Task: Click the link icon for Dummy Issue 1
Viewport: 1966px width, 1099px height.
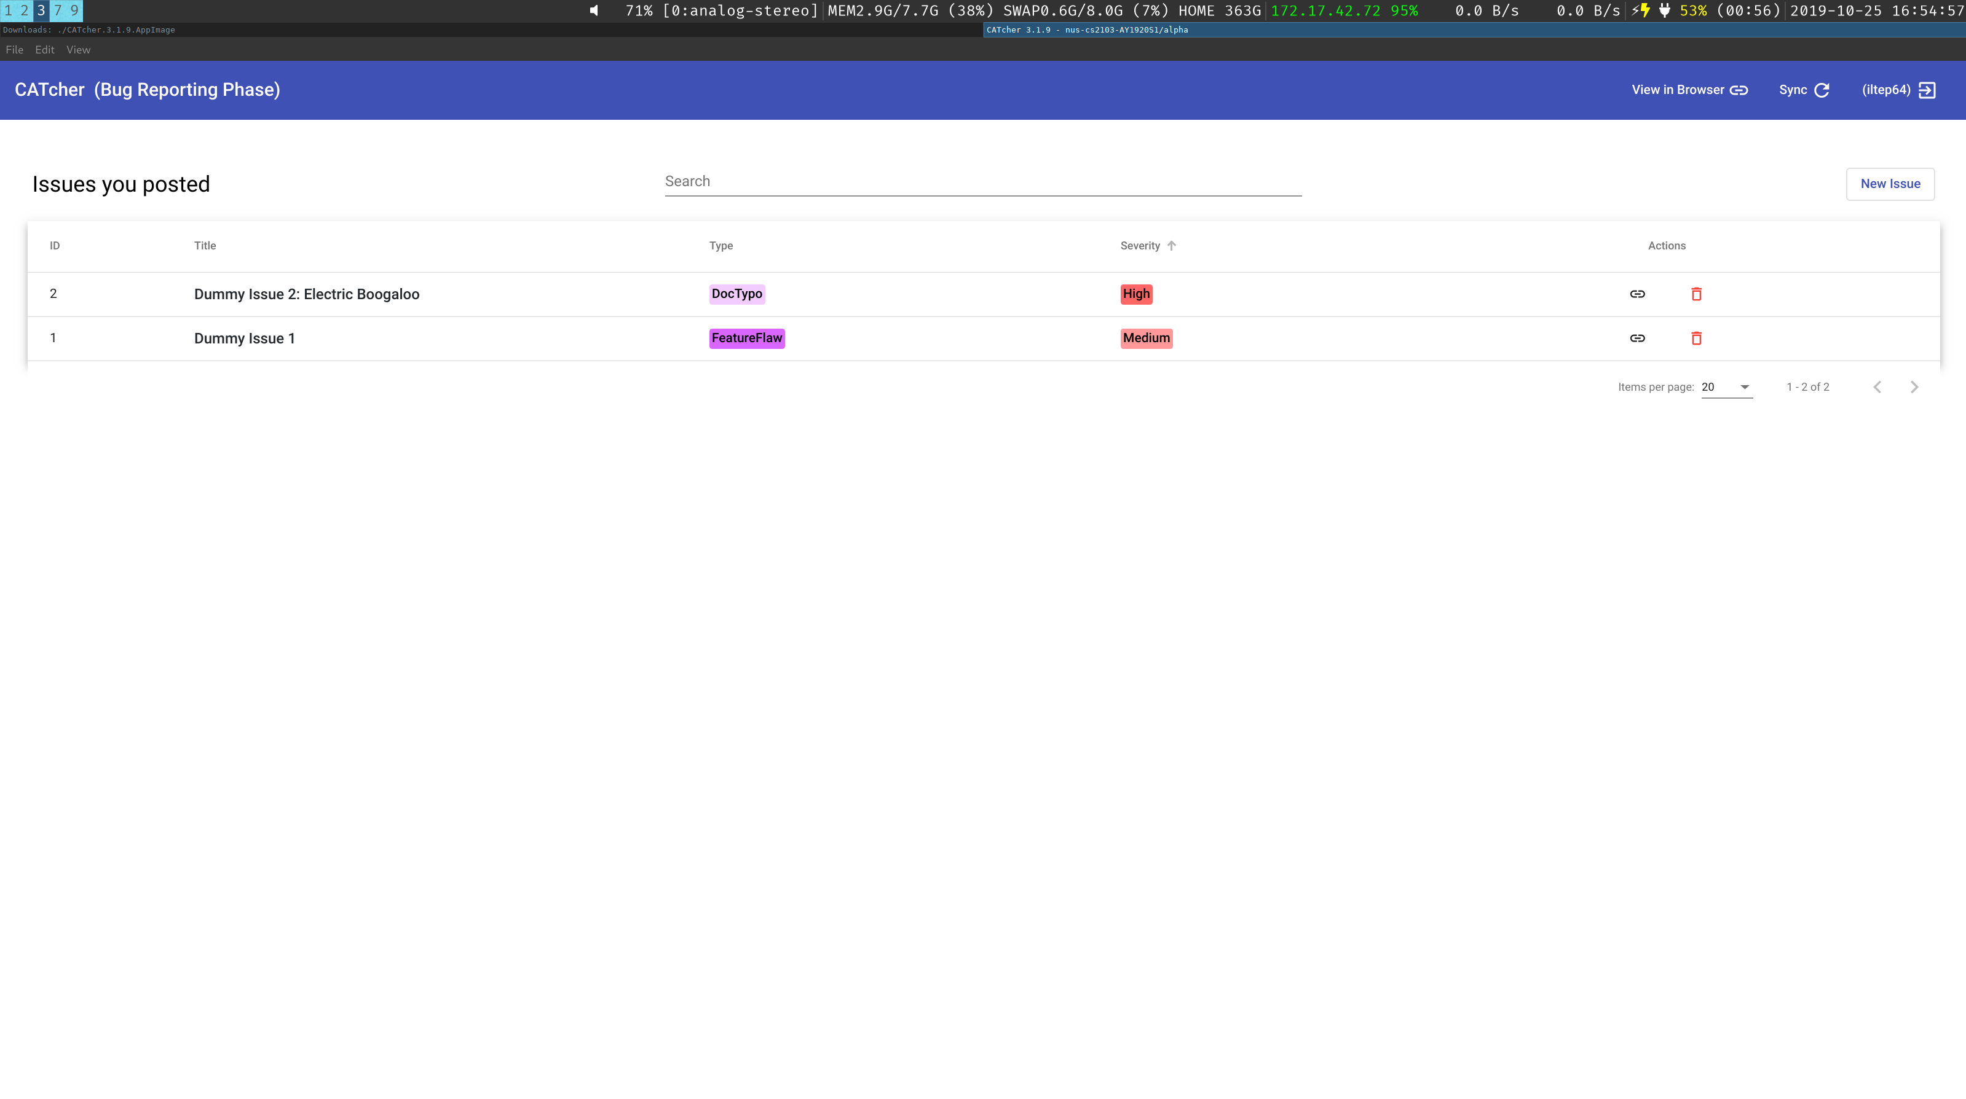Action: click(1637, 338)
